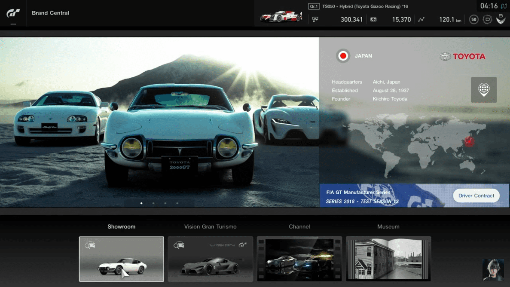This screenshot has width=510, height=287.
Task: Click the 120.1 km distance value
Action: pyautogui.click(x=450, y=19)
